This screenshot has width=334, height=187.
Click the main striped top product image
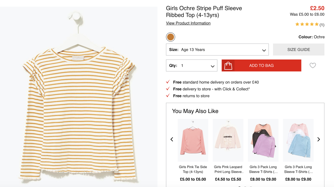79,97
